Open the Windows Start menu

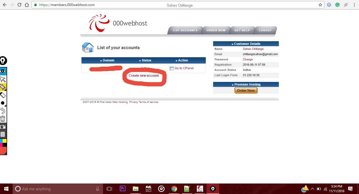(6, 189)
